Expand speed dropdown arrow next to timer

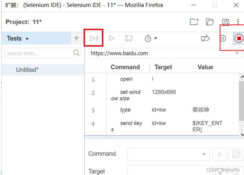[156, 38]
